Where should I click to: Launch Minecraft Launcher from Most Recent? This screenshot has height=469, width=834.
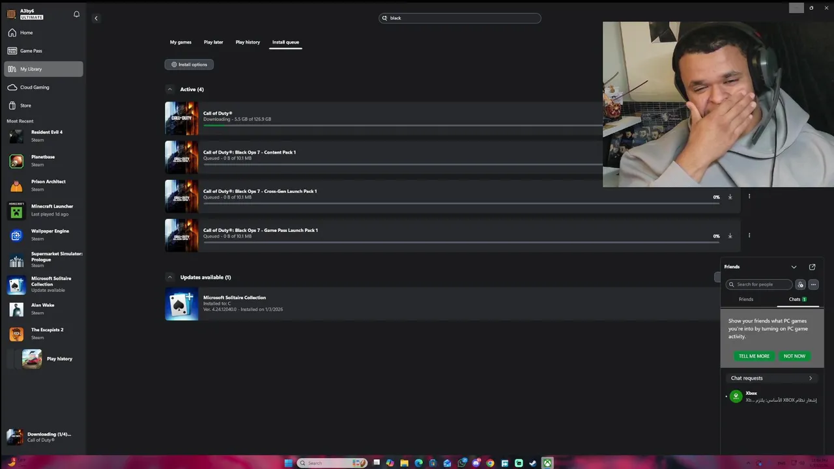click(44, 210)
